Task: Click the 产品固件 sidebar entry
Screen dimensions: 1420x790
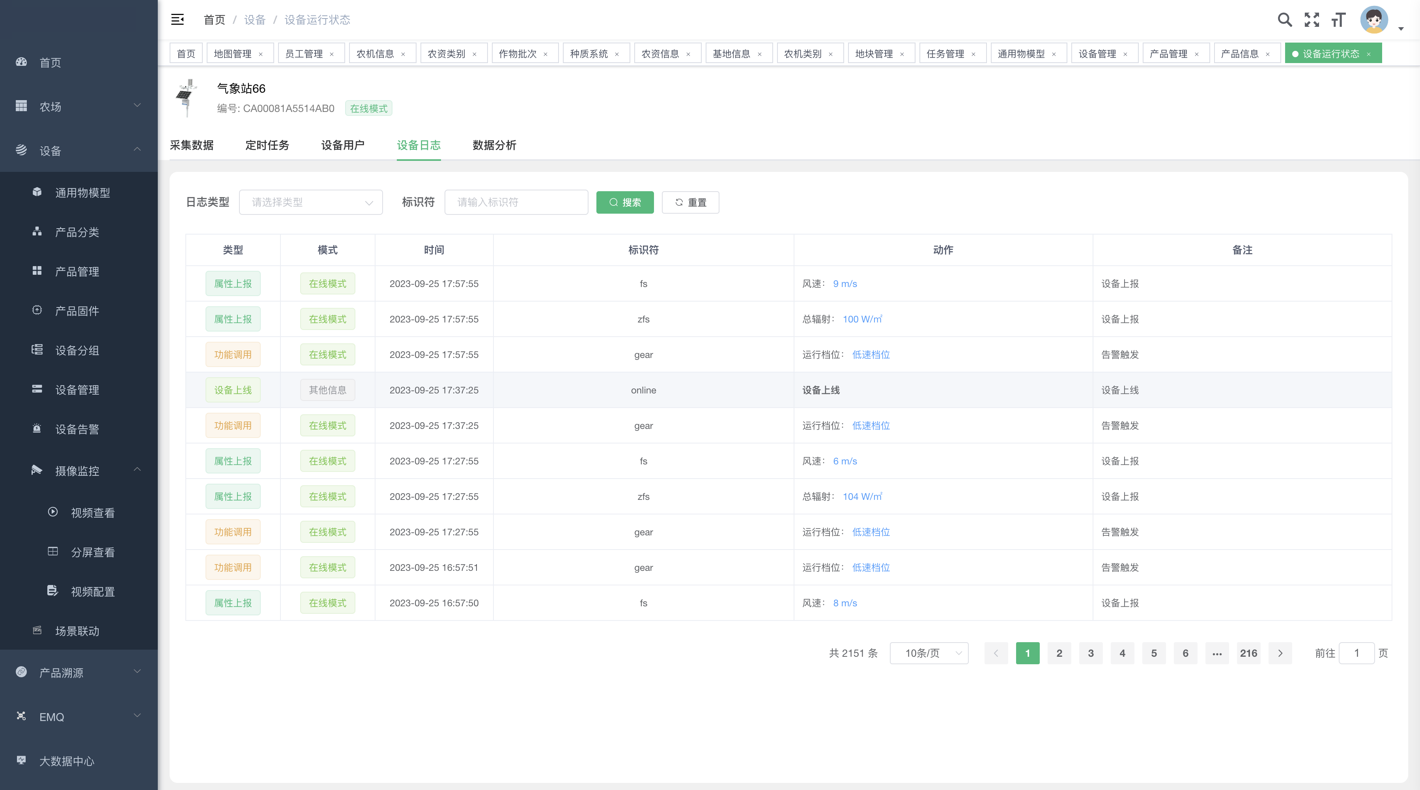Action: 77,311
